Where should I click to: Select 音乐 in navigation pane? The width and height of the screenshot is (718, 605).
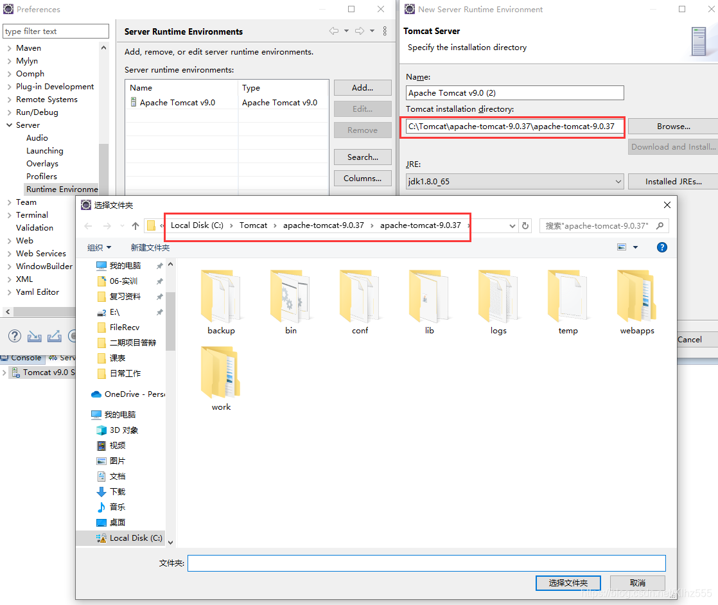click(111, 507)
